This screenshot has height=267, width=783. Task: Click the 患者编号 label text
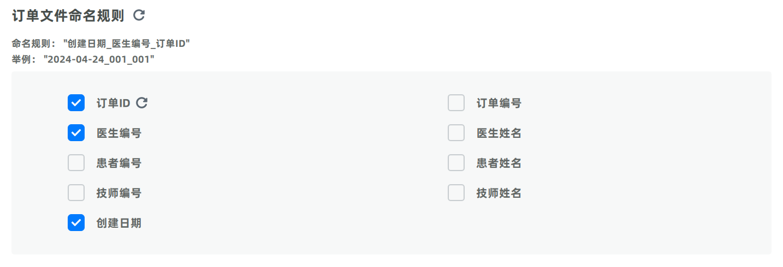click(119, 163)
